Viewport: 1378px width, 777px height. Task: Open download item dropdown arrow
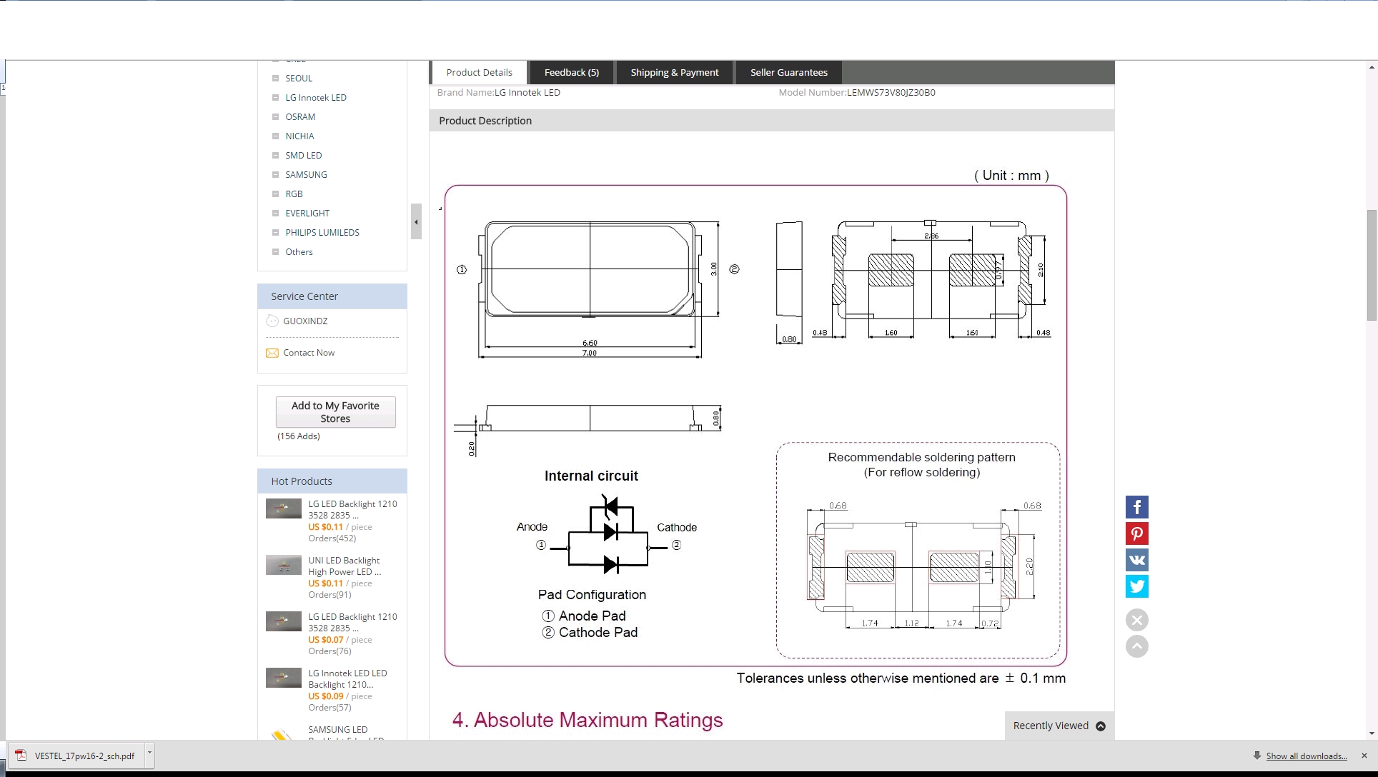[149, 751]
